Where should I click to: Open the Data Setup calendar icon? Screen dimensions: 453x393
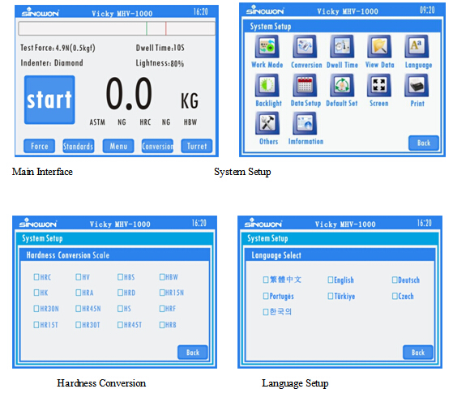point(305,85)
